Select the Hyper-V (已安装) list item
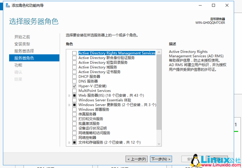The height and width of the screenshot is (168, 242). coord(92,86)
